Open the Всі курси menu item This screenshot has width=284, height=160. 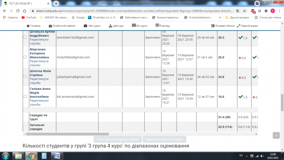[x=140, y=26]
